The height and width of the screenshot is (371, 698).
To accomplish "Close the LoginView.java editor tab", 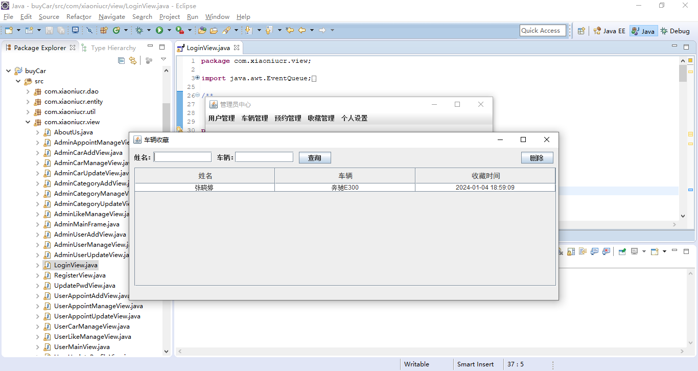I will pyautogui.click(x=237, y=48).
